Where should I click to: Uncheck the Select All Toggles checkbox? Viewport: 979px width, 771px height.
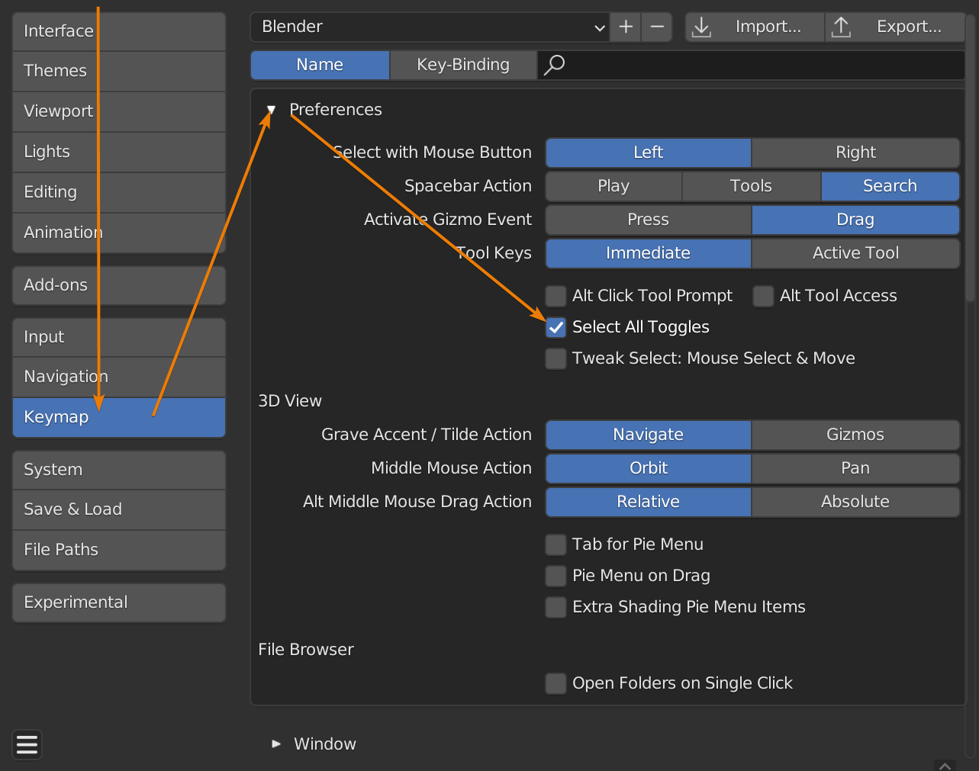[x=556, y=327]
